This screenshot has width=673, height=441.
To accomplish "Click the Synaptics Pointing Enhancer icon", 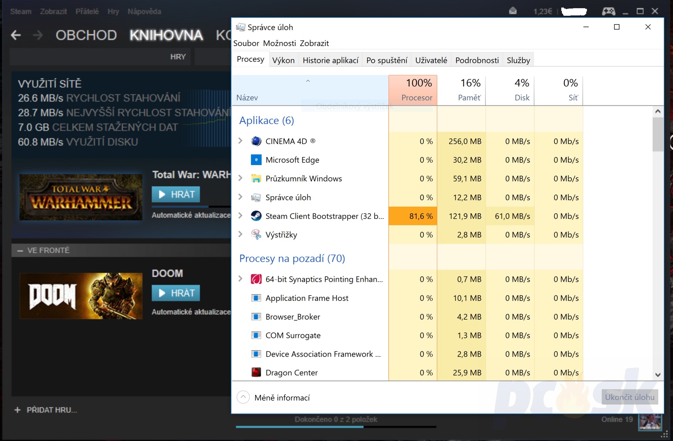I will click(x=256, y=279).
